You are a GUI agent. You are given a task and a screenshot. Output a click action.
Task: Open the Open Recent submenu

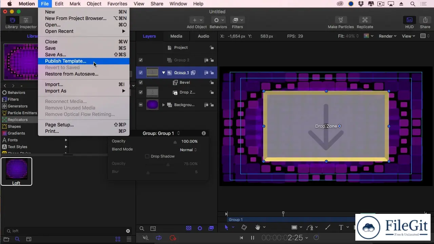click(84, 31)
